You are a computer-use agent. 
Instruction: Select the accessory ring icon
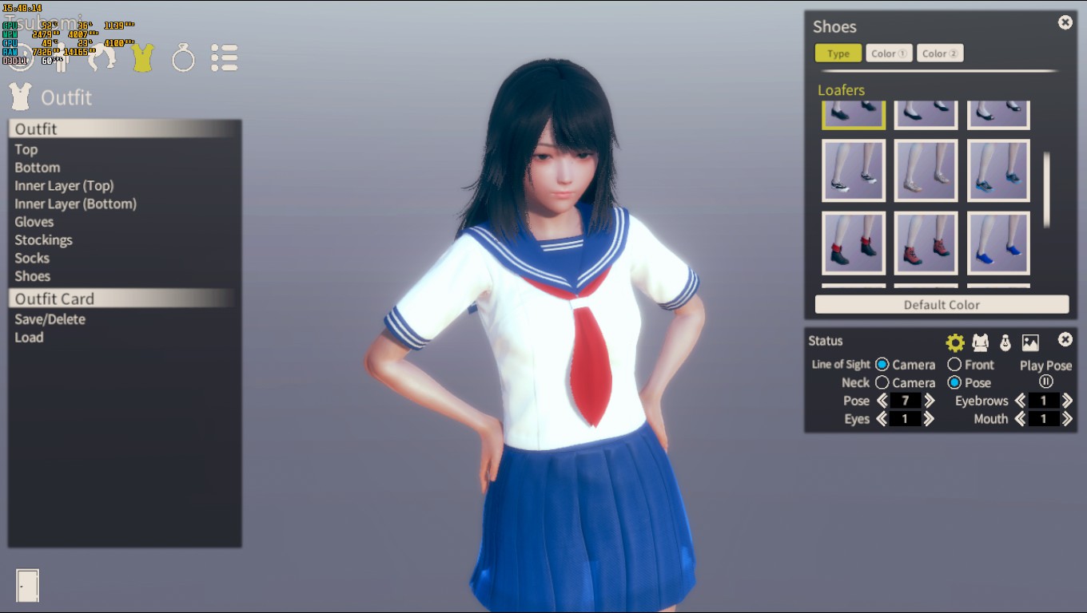(183, 57)
